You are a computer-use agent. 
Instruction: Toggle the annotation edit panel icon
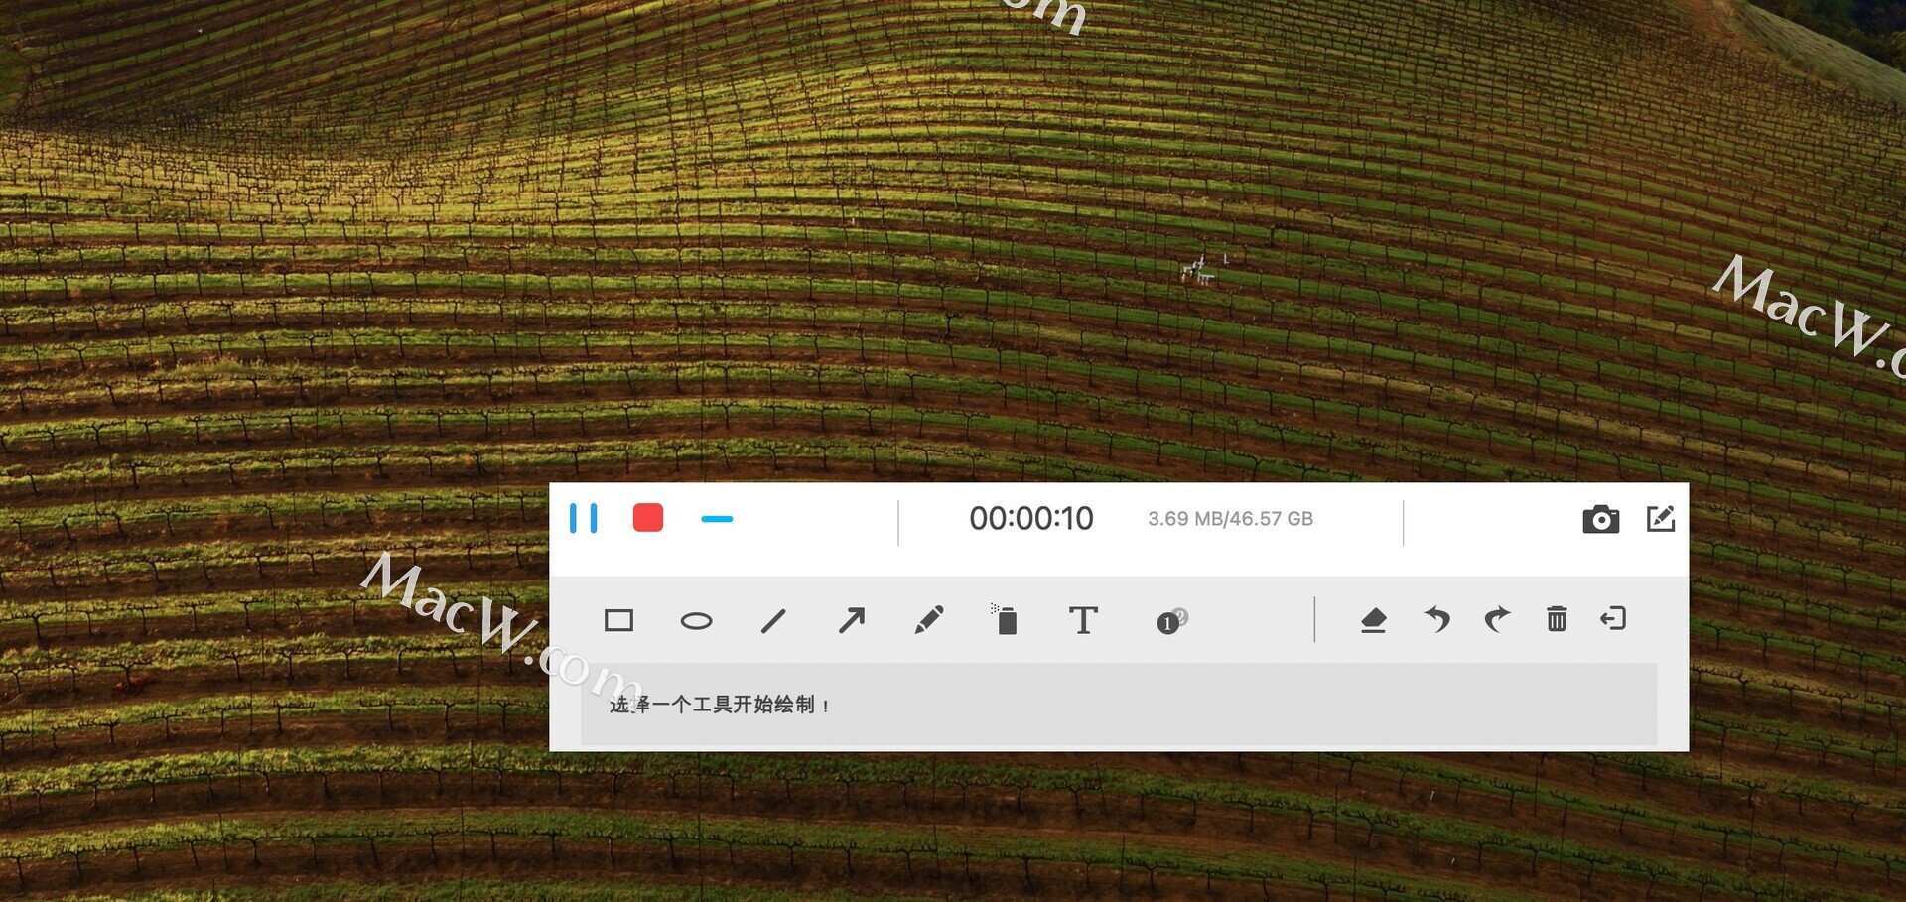1660,519
